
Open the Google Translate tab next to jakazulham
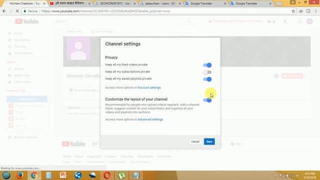tap(205, 3)
